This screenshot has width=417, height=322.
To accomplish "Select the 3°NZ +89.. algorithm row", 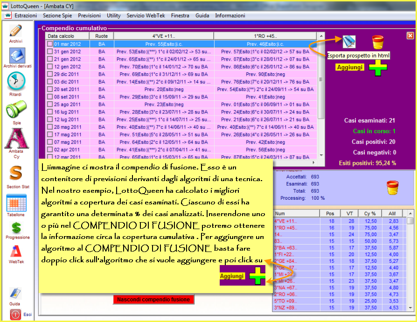I will click(340, 308).
